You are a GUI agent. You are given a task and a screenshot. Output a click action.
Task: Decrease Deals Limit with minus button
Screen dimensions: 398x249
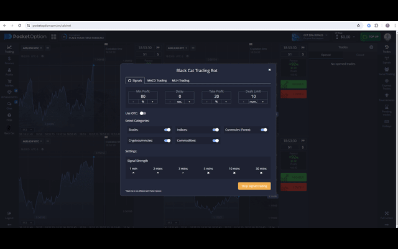pos(243,101)
